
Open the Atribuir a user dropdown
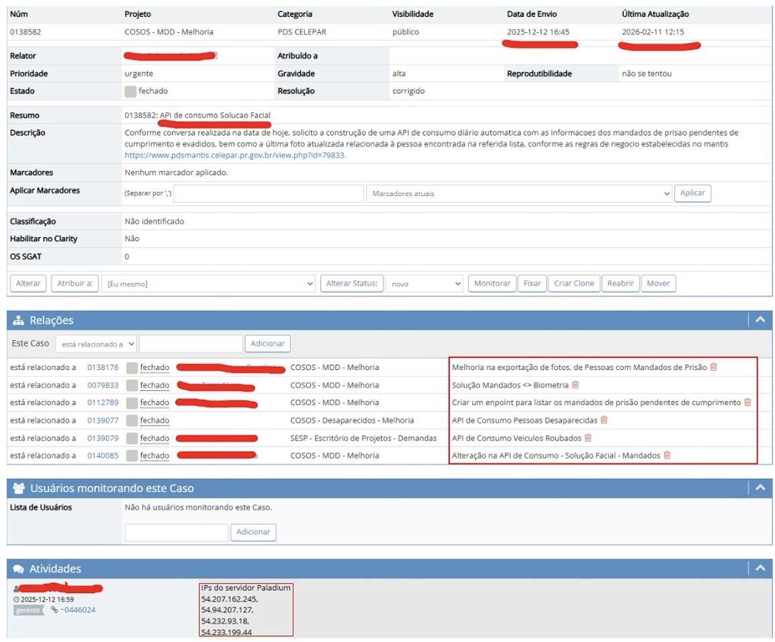pyautogui.click(x=209, y=283)
